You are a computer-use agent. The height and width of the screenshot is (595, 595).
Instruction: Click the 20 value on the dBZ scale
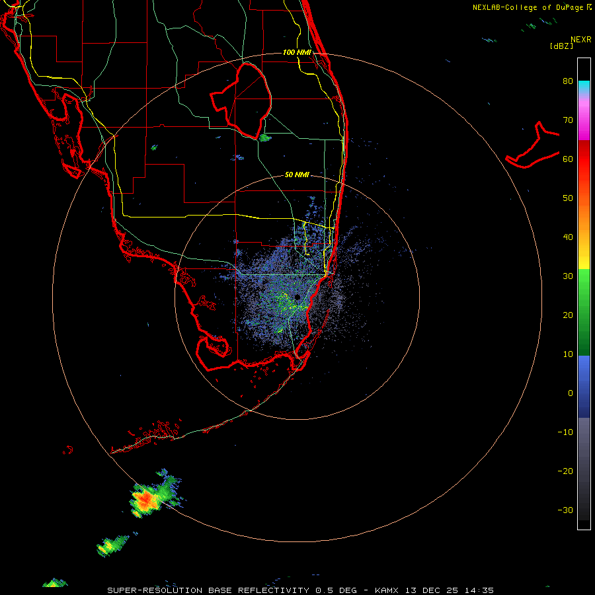pyautogui.click(x=568, y=315)
